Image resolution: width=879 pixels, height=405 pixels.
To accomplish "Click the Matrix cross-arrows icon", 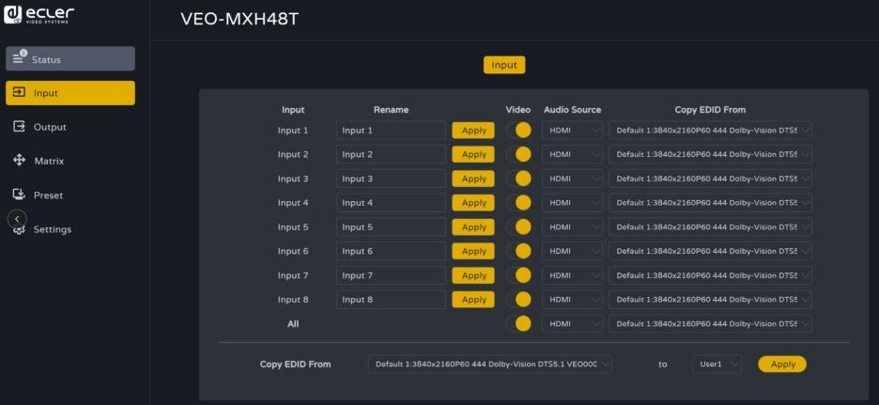I will coord(19,161).
